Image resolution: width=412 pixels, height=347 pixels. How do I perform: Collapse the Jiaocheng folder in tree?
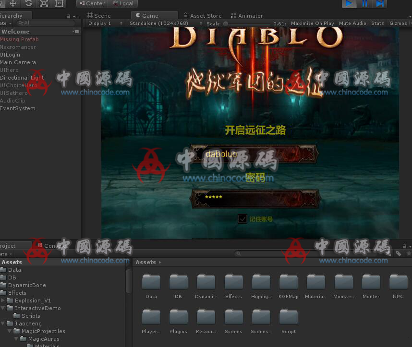pos(2,324)
